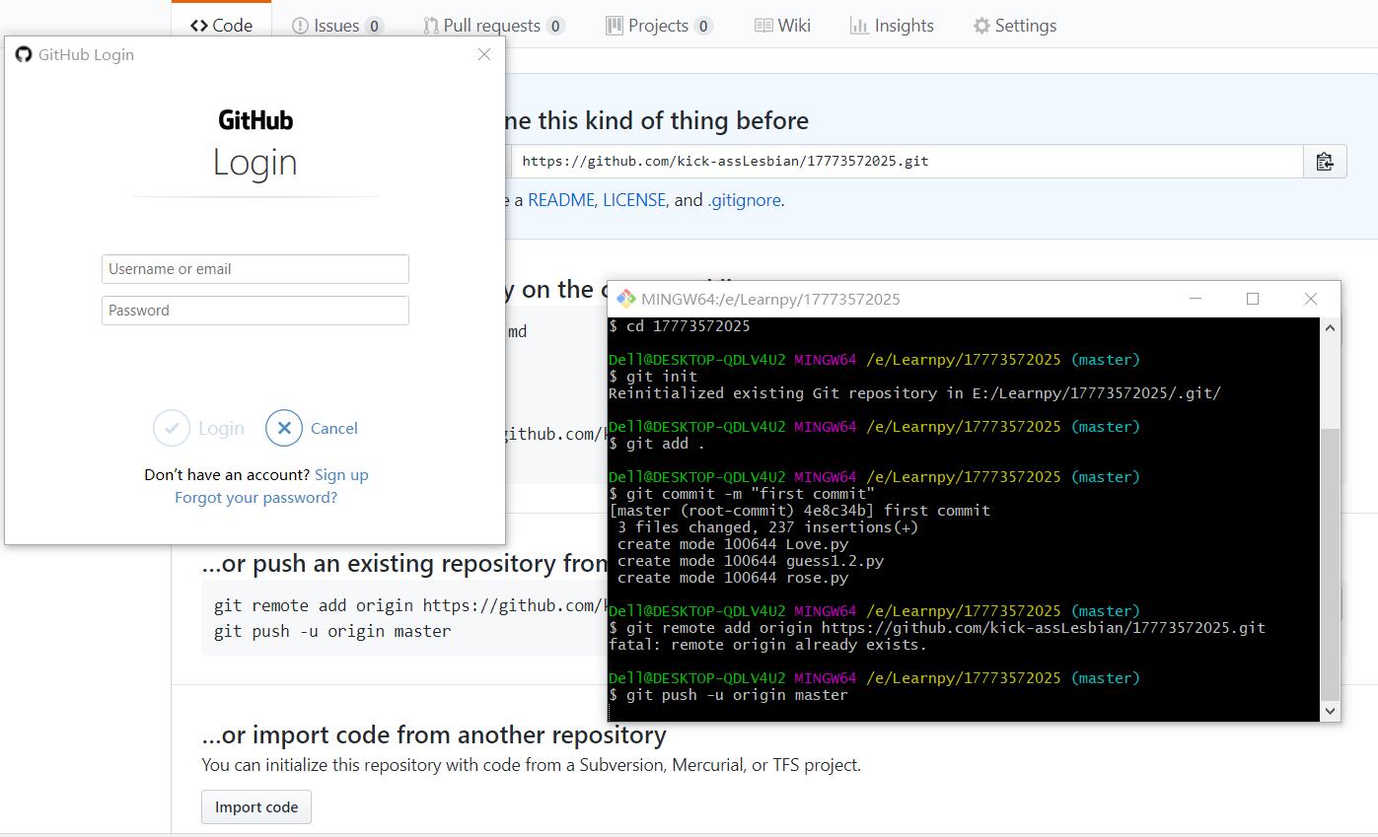
Task: Click the GitHub octocat icon in dialog title
Action: tap(24, 54)
